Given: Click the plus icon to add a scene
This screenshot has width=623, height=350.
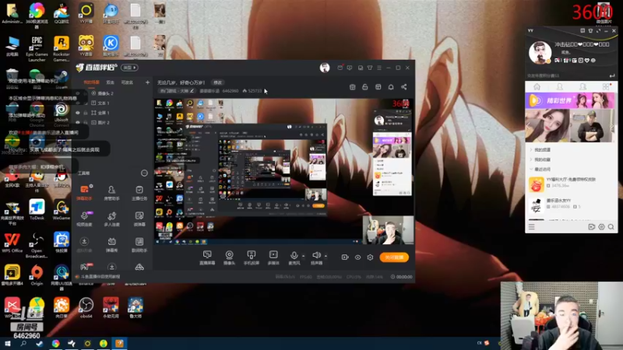Looking at the screenshot, I should 147,82.
